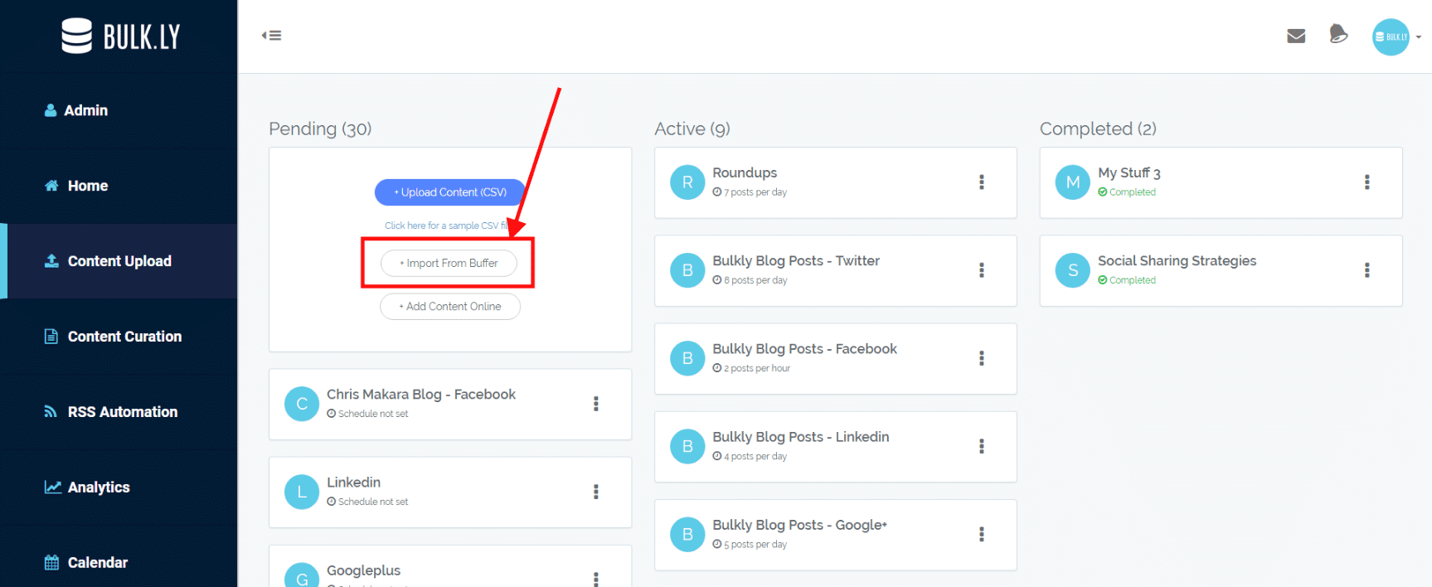Click the Add Content Online button
This screenshot has height=587, width=1432.
(450, 307)
